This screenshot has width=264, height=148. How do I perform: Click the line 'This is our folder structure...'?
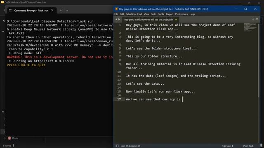[154, 56]
